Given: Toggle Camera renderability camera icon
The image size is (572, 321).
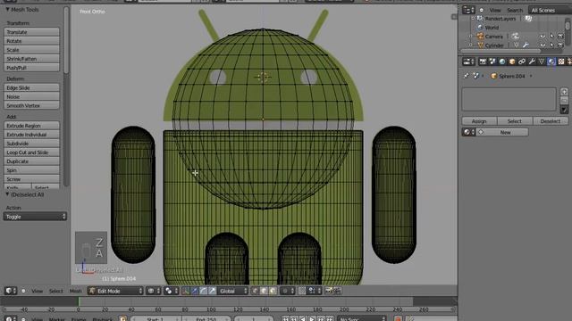Looking at the screenshot, I should pyautogui.click(x=560, y=37).
